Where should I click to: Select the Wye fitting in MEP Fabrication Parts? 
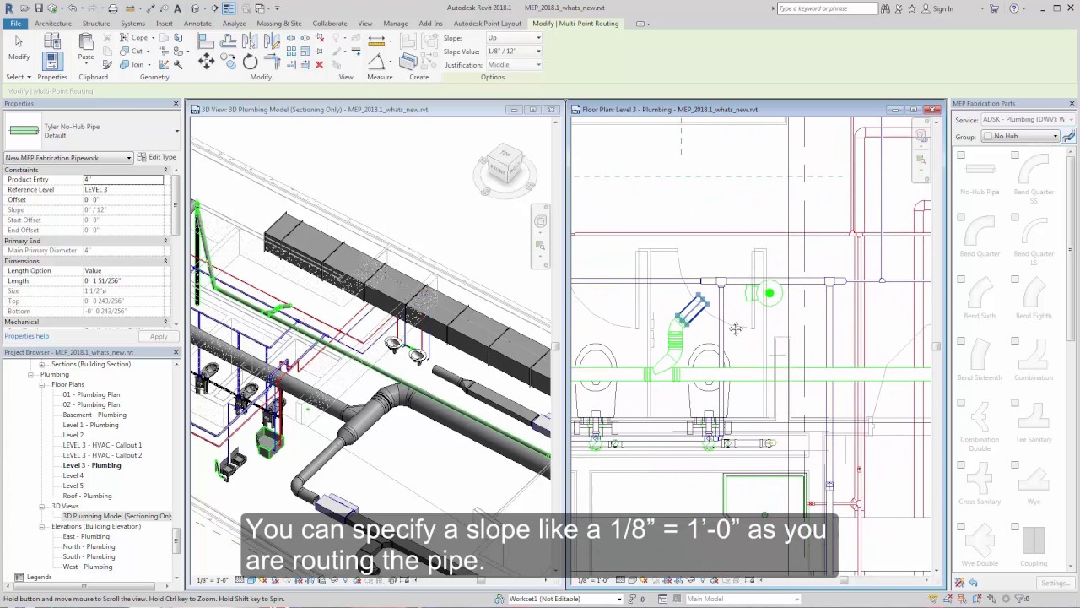(1034, 481)
